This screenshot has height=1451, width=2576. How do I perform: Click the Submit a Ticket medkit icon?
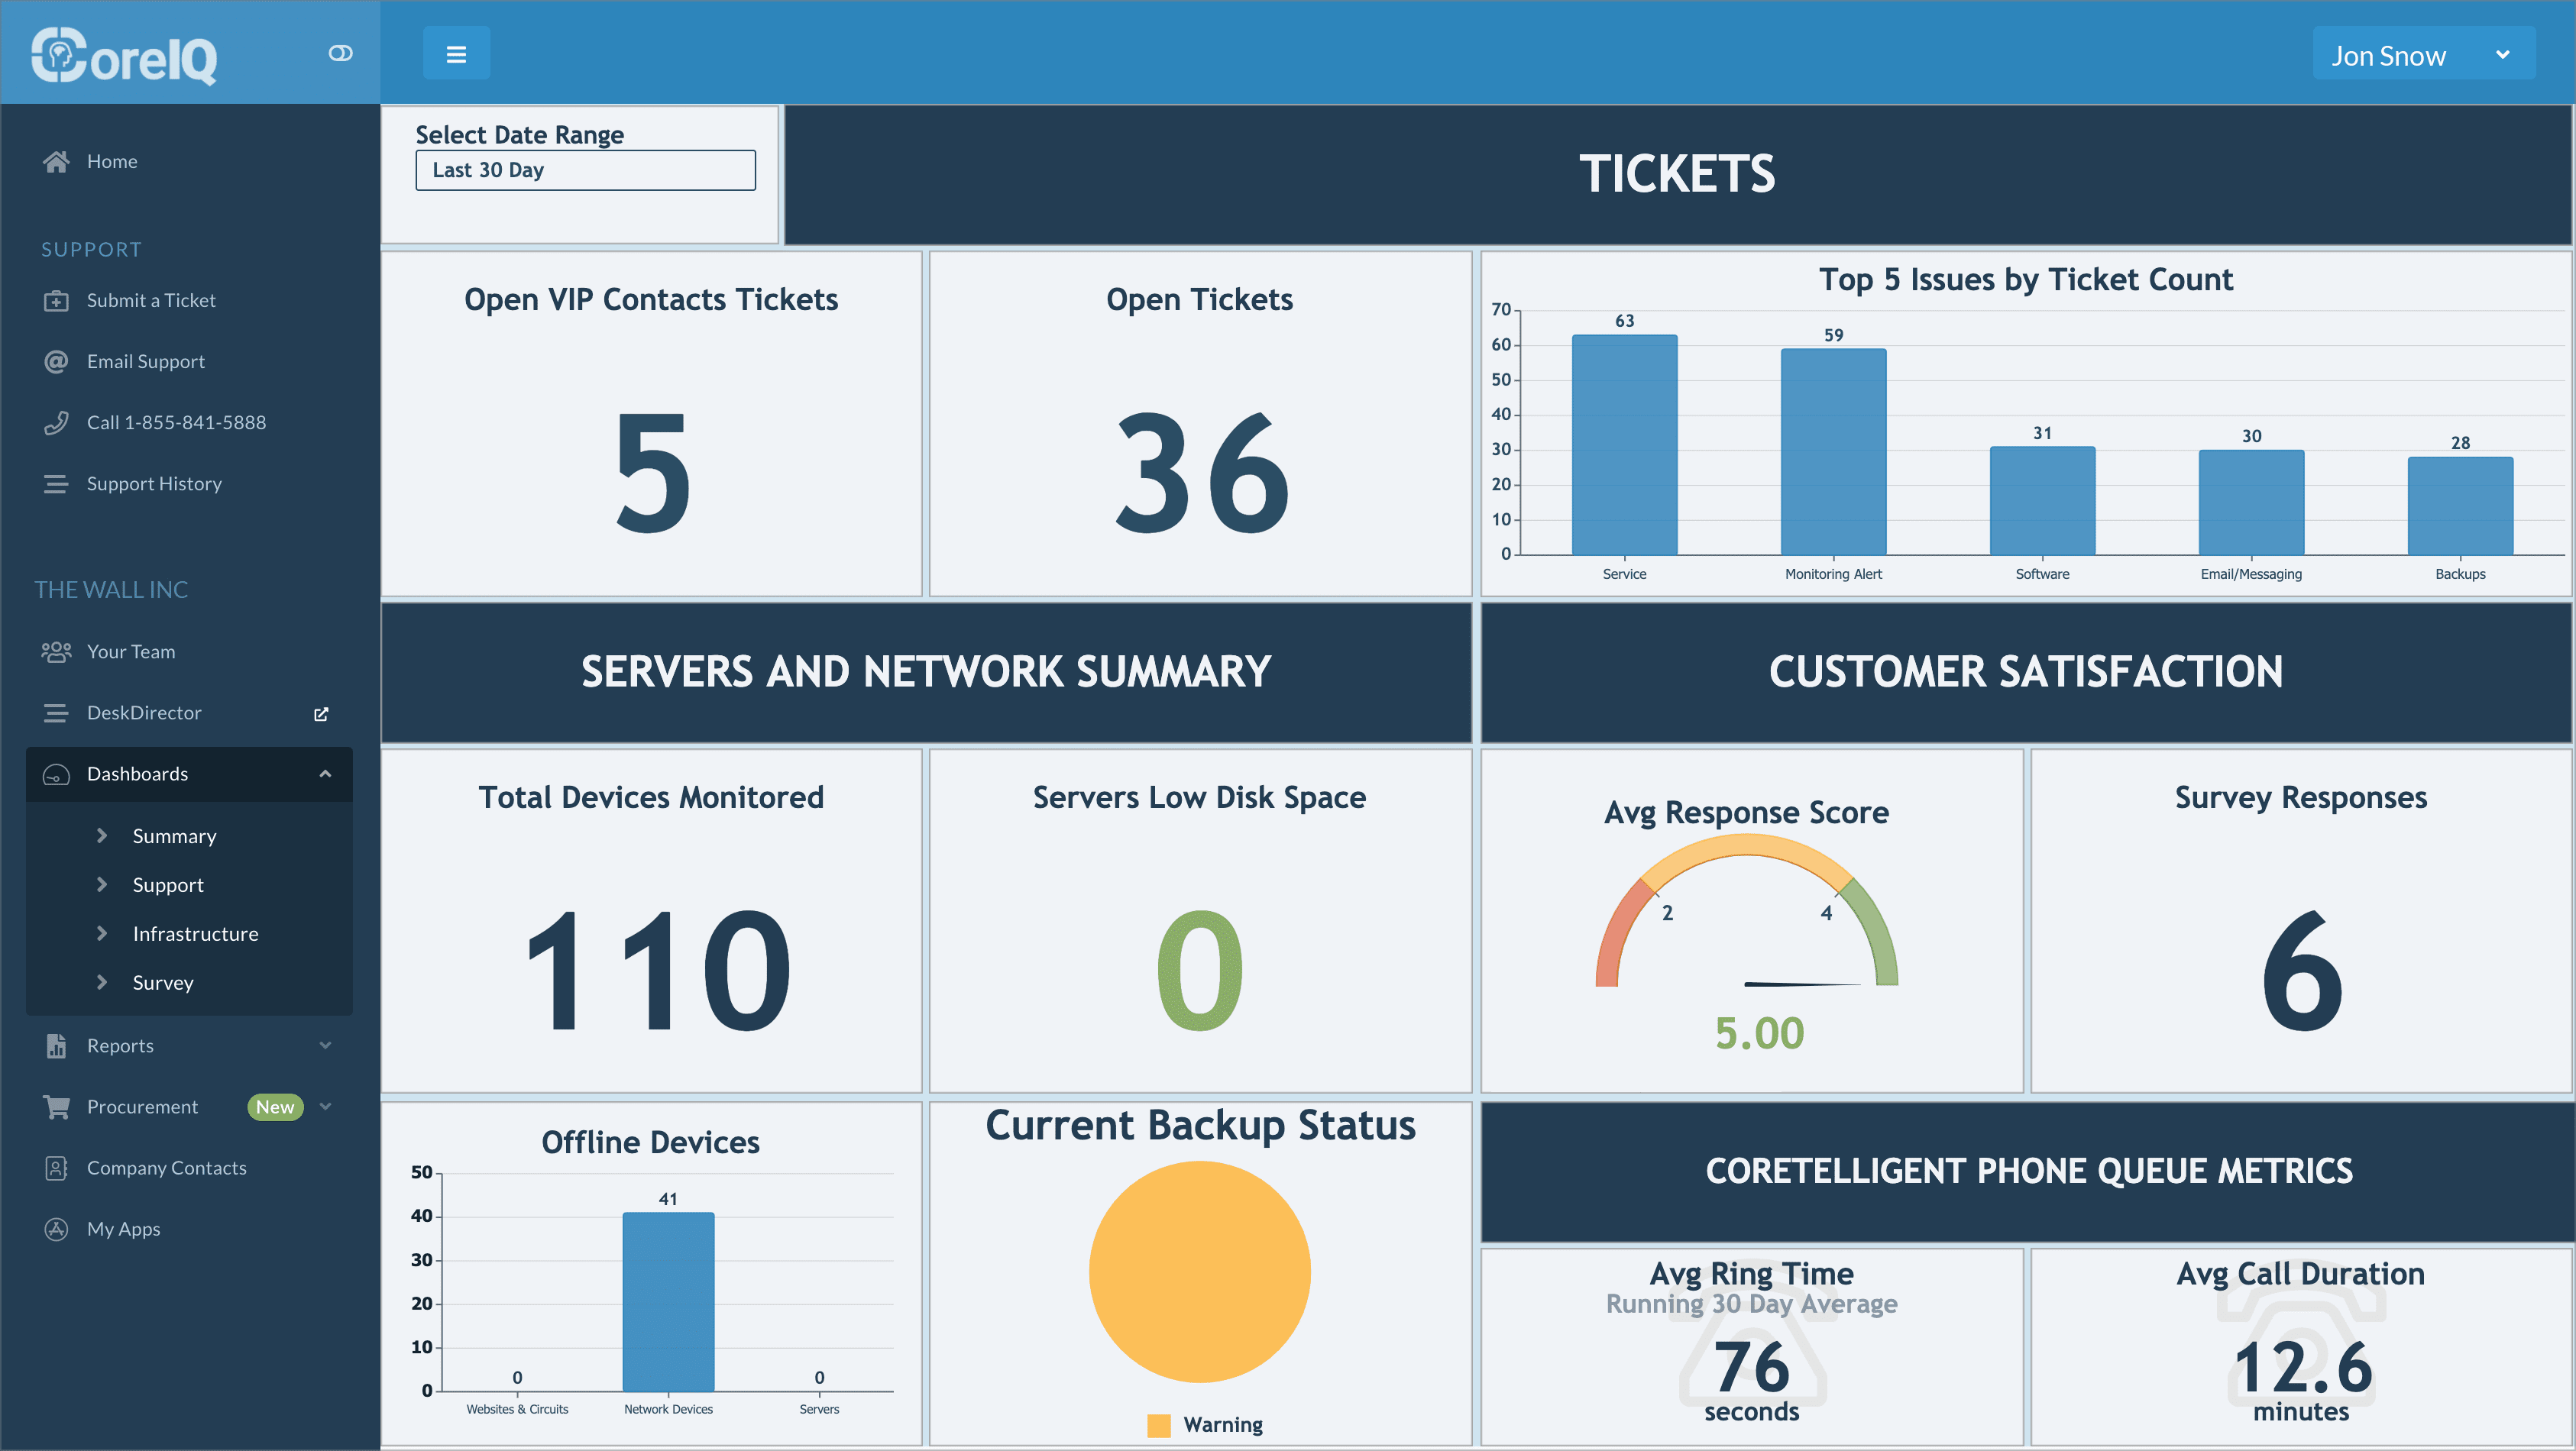(x=56, y=300)
